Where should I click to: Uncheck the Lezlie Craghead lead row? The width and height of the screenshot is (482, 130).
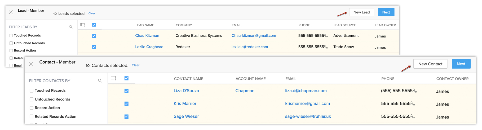pos(94,47)
